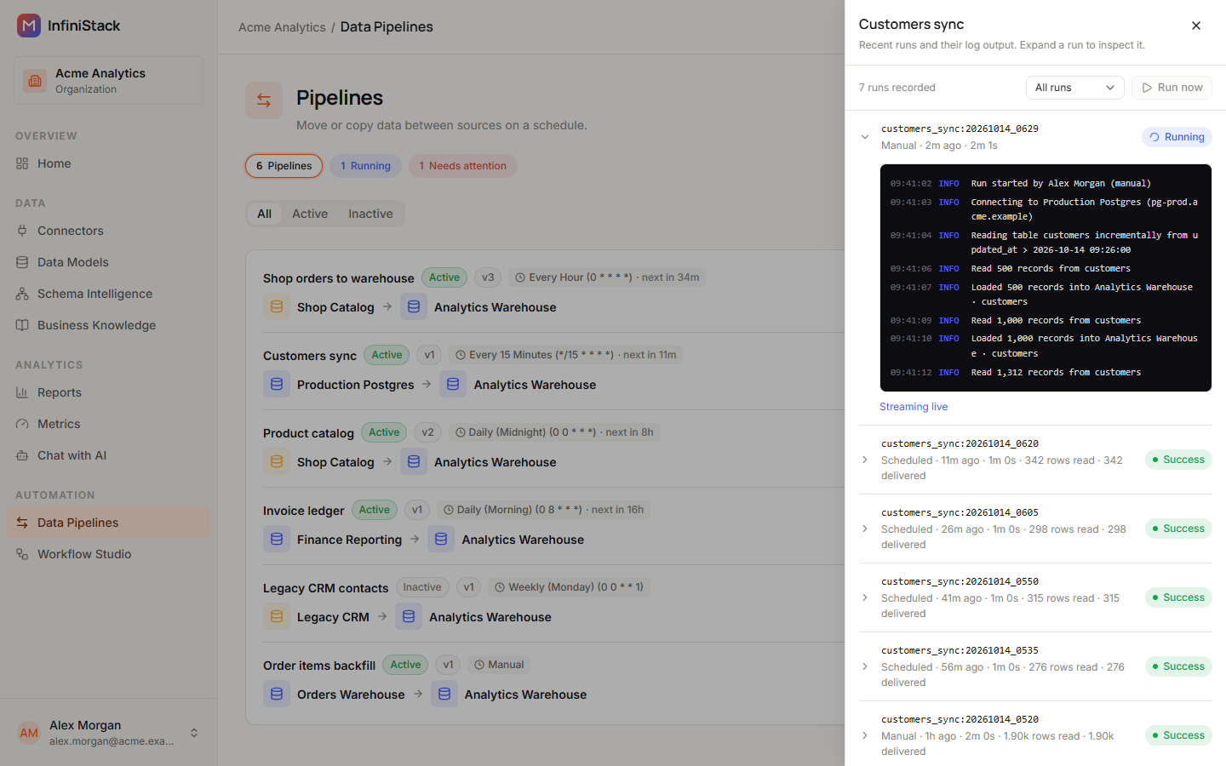Open Schema Intelligence page
Viewport: 1226px width, 766px height.
coord(108,294)
